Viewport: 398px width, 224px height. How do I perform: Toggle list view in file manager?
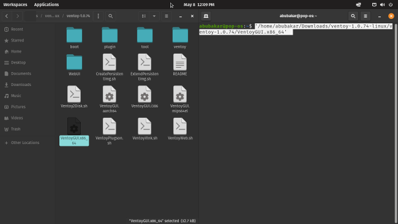(x=144, y=16)
